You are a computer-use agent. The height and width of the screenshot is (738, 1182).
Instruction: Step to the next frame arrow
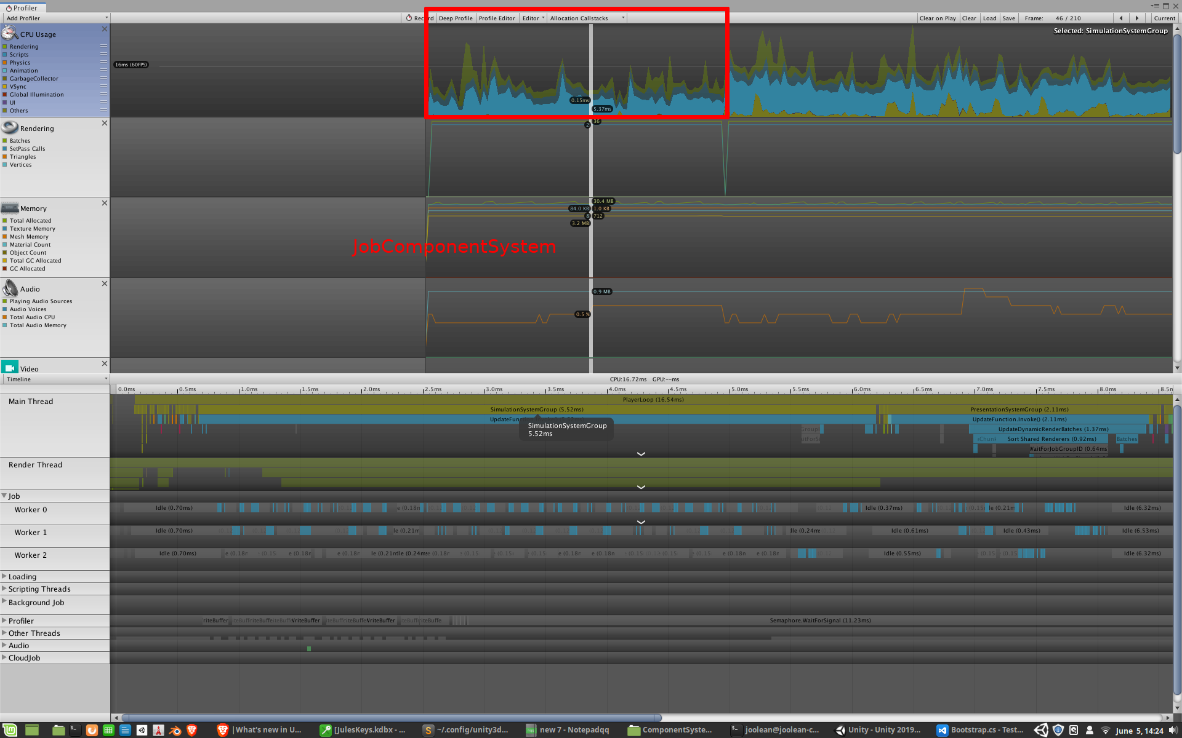[x=1137, y=18]
